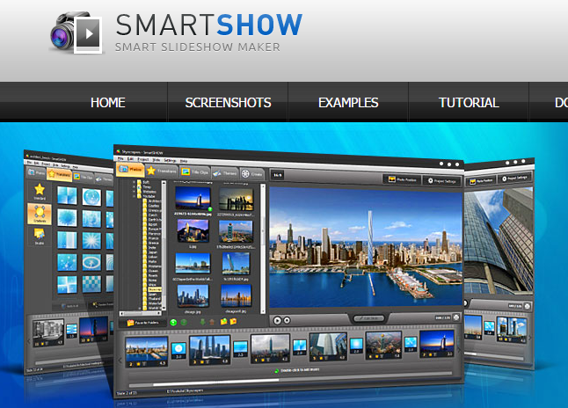Click the bright green add-photo circle icon
The image size is (568, 408).
tap(173, 322)
